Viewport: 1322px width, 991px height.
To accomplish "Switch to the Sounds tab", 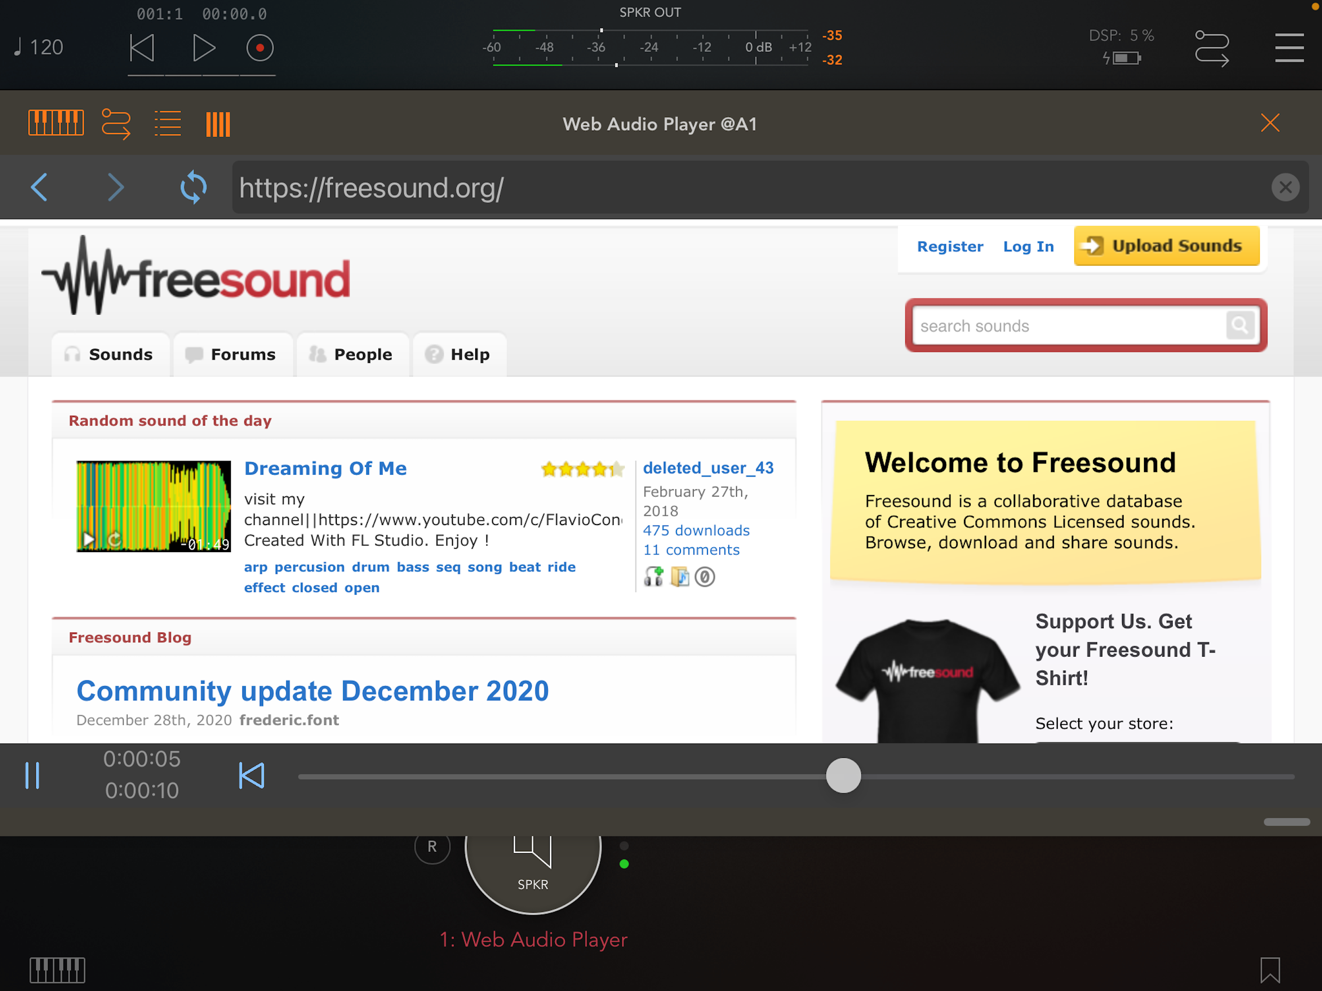I will pyautogui.click(x=110, y=354).
